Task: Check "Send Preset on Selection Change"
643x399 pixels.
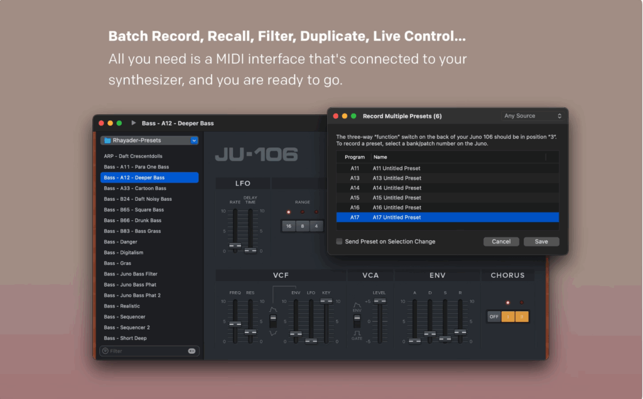Action: [x=340, y=242]
